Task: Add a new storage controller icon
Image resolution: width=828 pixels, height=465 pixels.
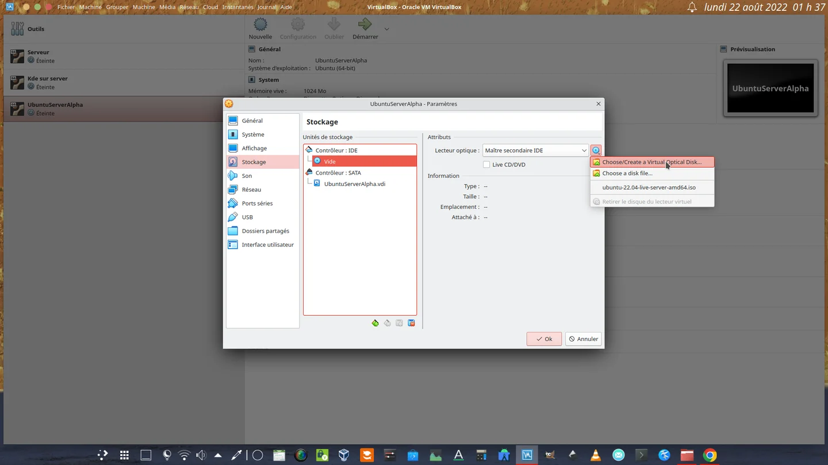Action: point(375,323)
